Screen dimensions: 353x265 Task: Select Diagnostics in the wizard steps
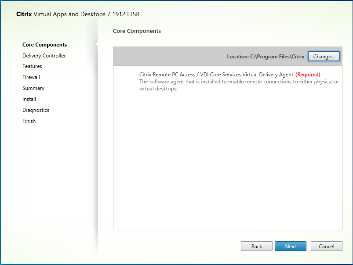click(36, 110)
